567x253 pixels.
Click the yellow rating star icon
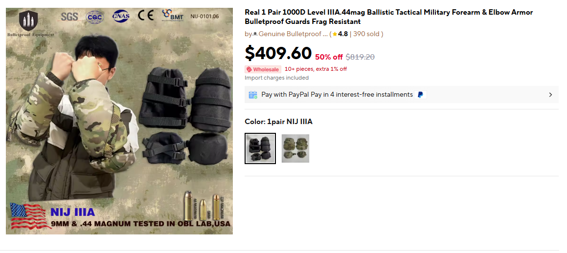(335, 34)
